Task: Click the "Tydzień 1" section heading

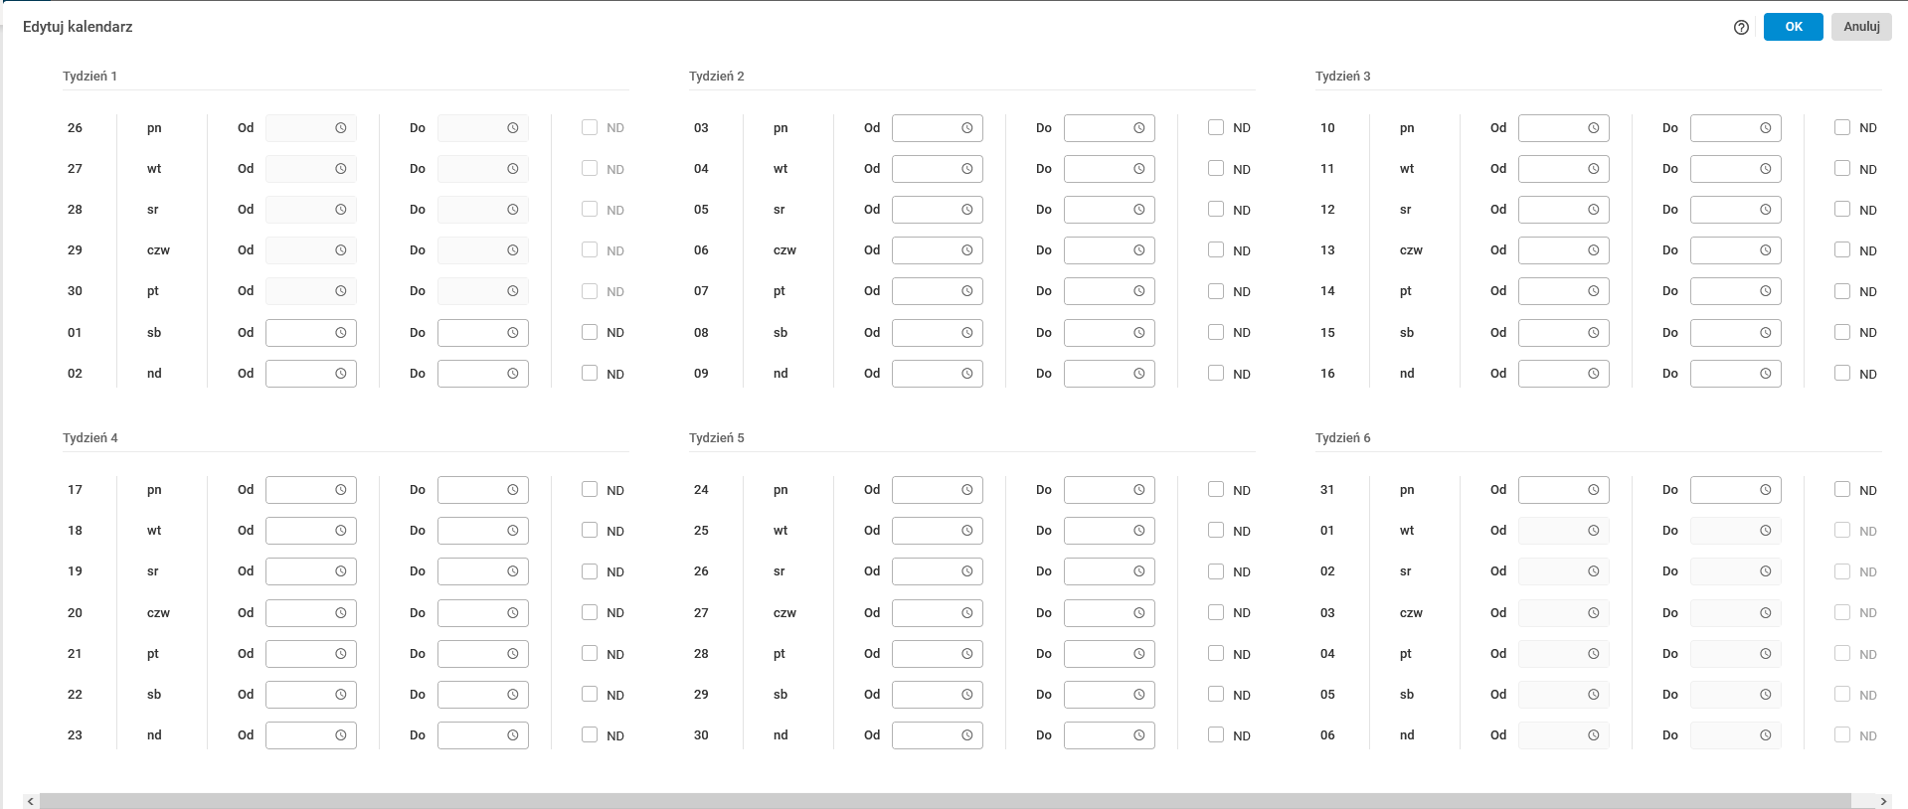Action: click(x=89, y=77)
